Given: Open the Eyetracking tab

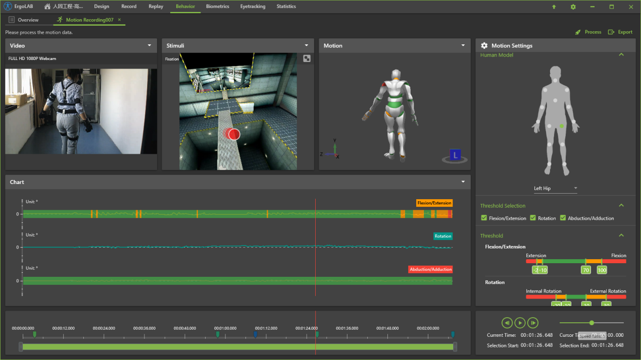Looking at the screenshot, I should [x=253, y=7].
